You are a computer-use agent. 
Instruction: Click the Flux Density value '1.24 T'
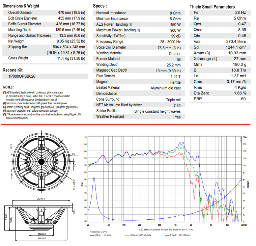click(x=175, y=77)
